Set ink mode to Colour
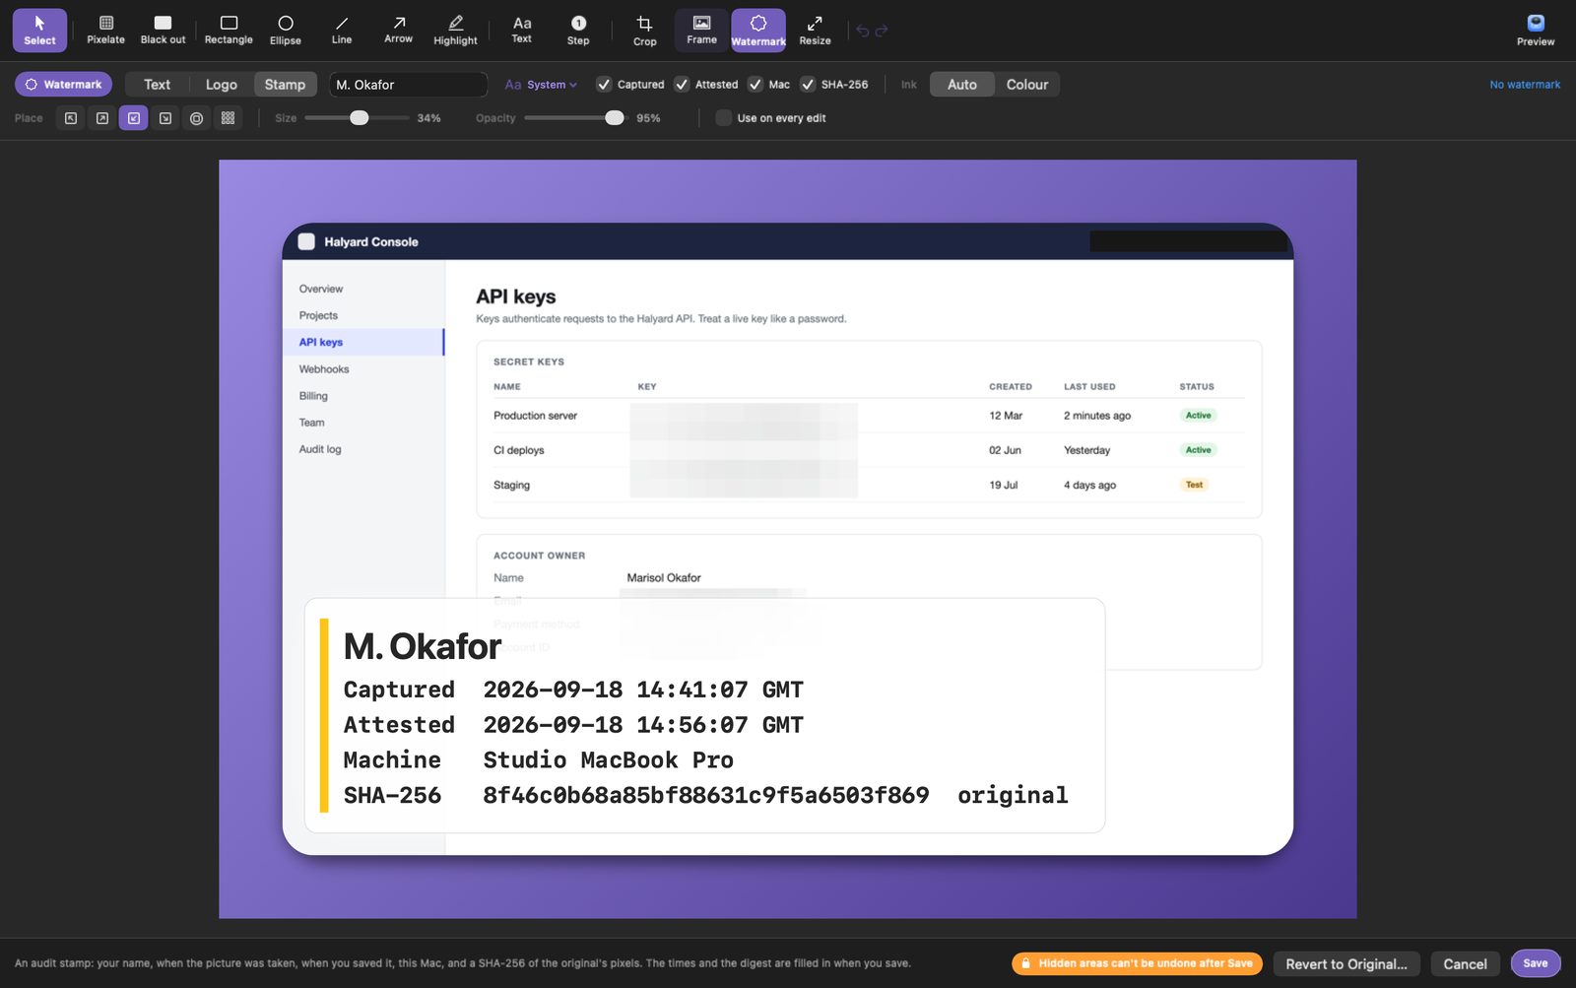The height and width of the screenshot is (988, 1576). coord(1027,85)
